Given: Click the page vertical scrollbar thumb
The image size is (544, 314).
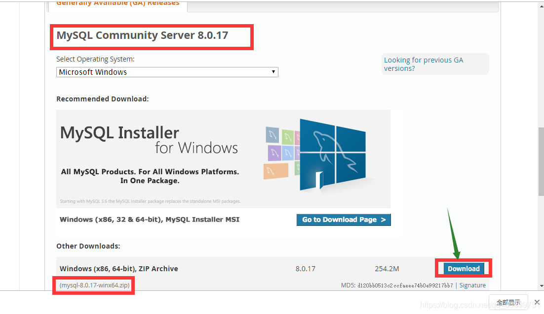Looking at the screenshot, I should pos(541,161).
